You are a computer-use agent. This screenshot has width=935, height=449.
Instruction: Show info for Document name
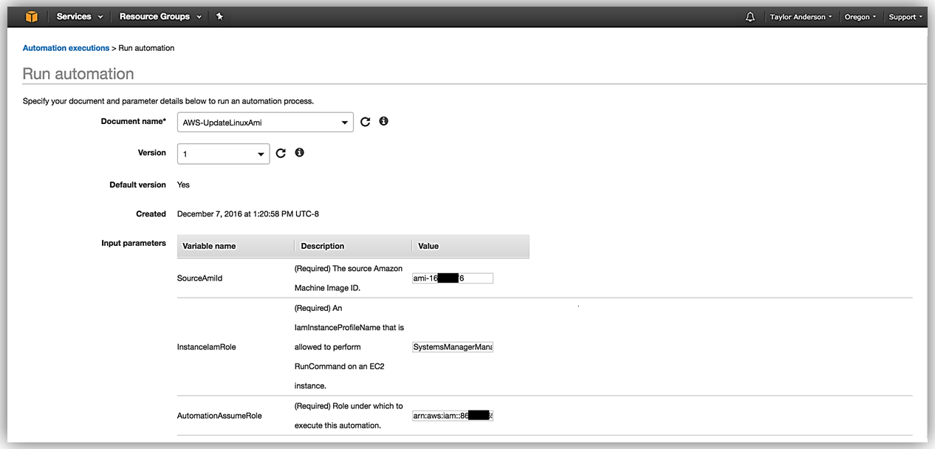click(x=383, y=121)
